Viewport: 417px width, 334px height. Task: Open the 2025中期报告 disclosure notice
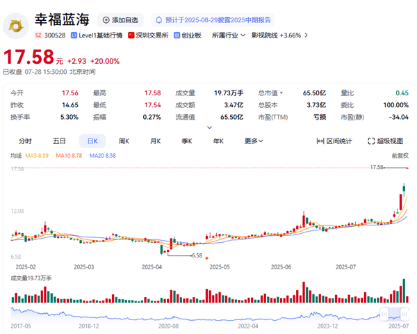(x=212, y=20)
